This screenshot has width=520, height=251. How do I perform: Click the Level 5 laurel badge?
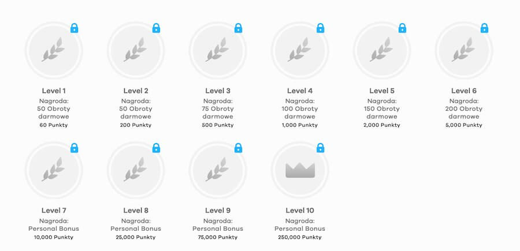pos(382,50)
